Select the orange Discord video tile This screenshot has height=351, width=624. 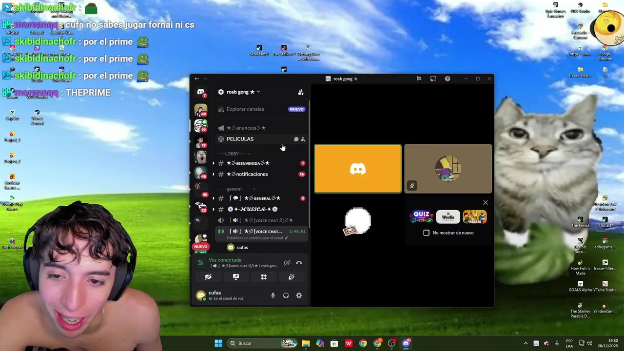coord(358,169)
